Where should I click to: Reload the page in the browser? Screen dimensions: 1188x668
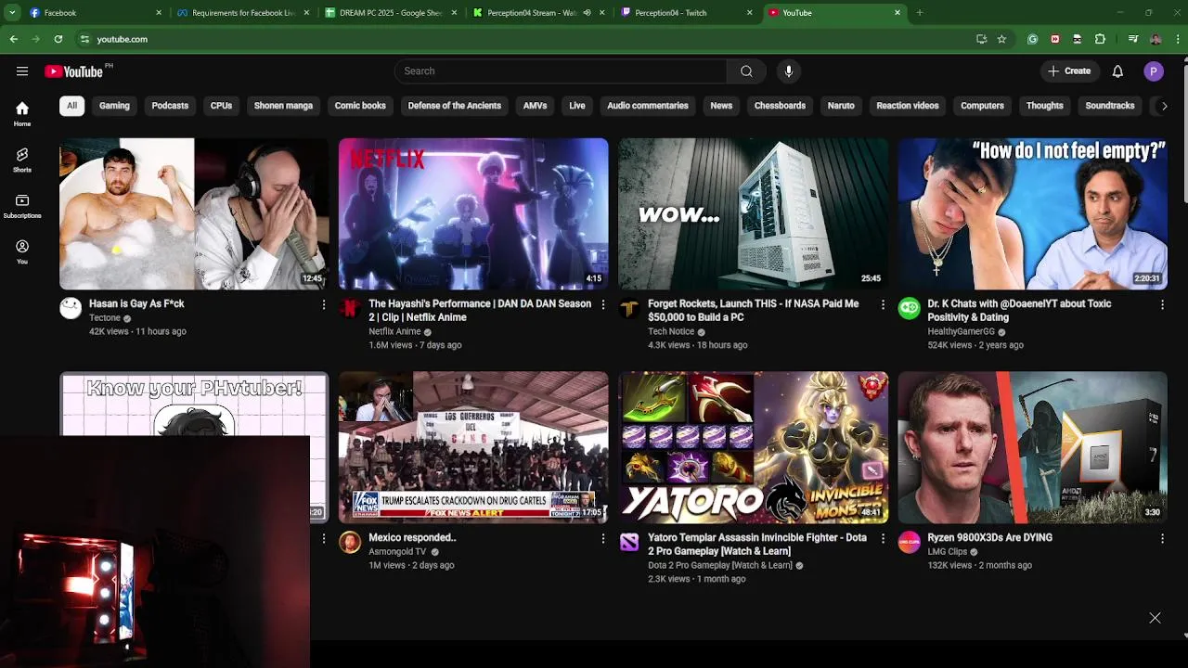tap(58, 39)
